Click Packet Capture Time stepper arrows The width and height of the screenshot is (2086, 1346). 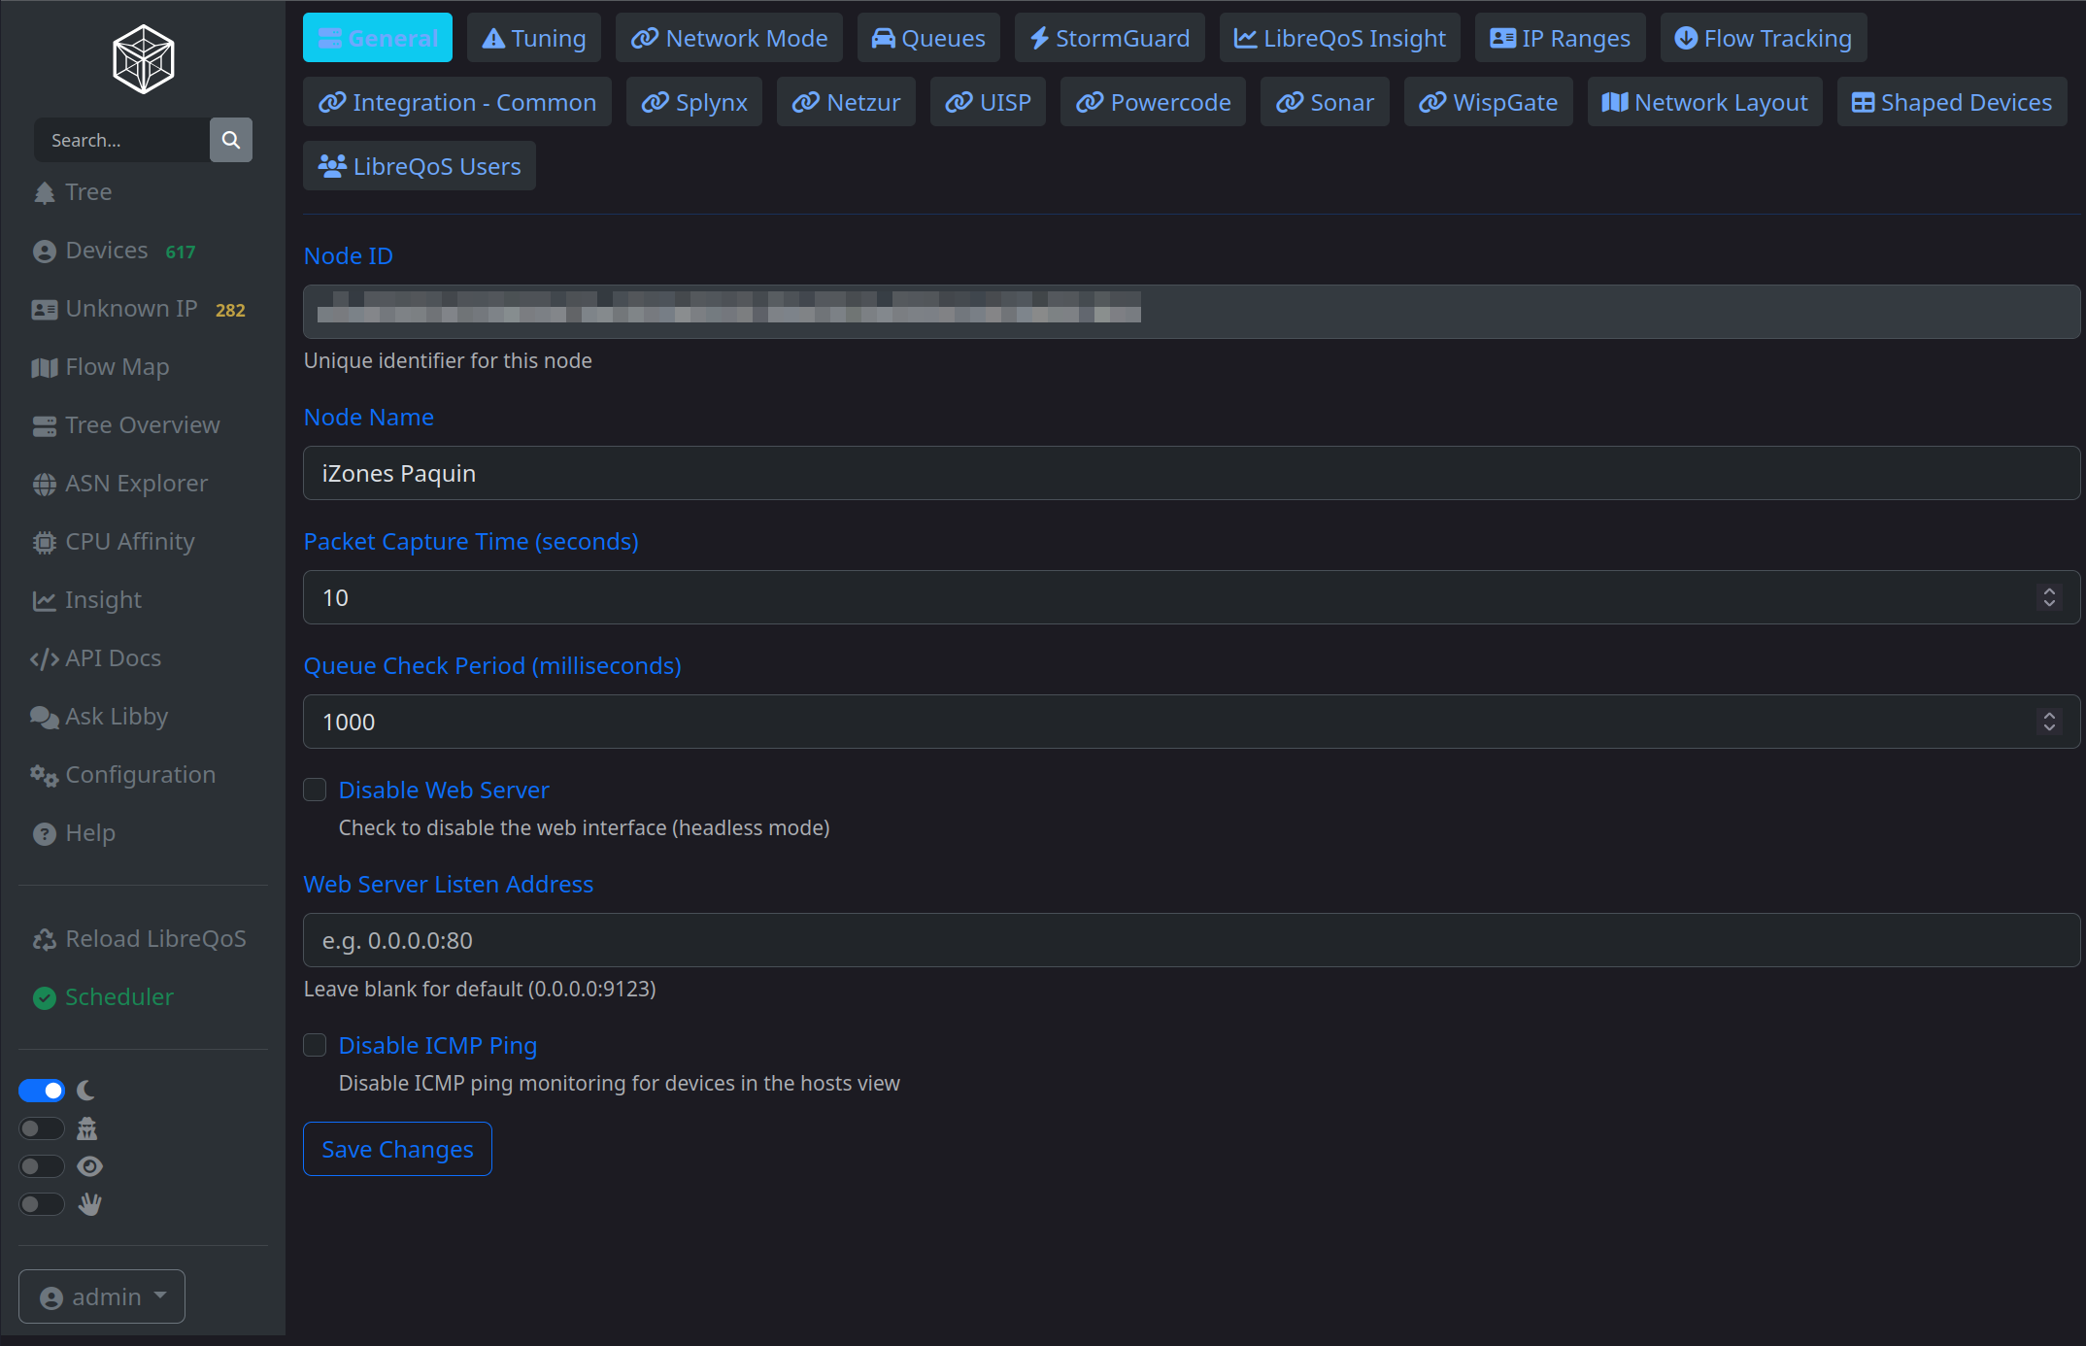(x=2049, y=597)
